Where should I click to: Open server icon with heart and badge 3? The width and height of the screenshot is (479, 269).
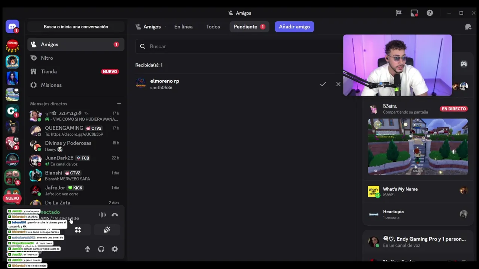pos(12,177)
